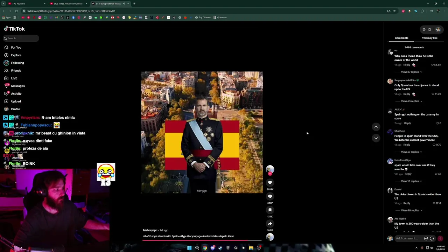448x252 pixels.
Task: Open the sound disc icon below share
Action: coord(270,237)
